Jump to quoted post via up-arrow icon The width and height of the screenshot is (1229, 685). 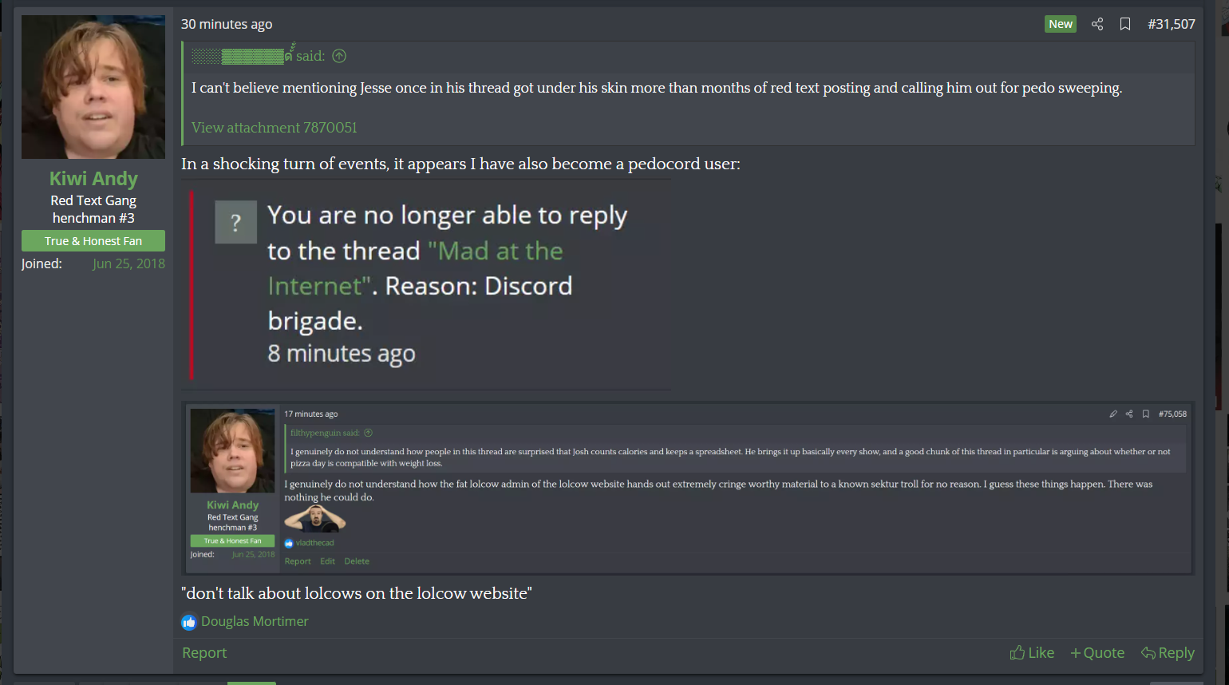(x=339, y=56)
